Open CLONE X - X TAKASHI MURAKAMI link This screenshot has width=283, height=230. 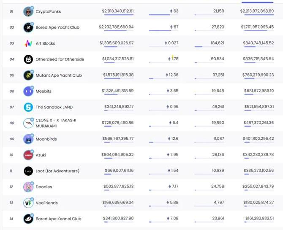point(56,123)
